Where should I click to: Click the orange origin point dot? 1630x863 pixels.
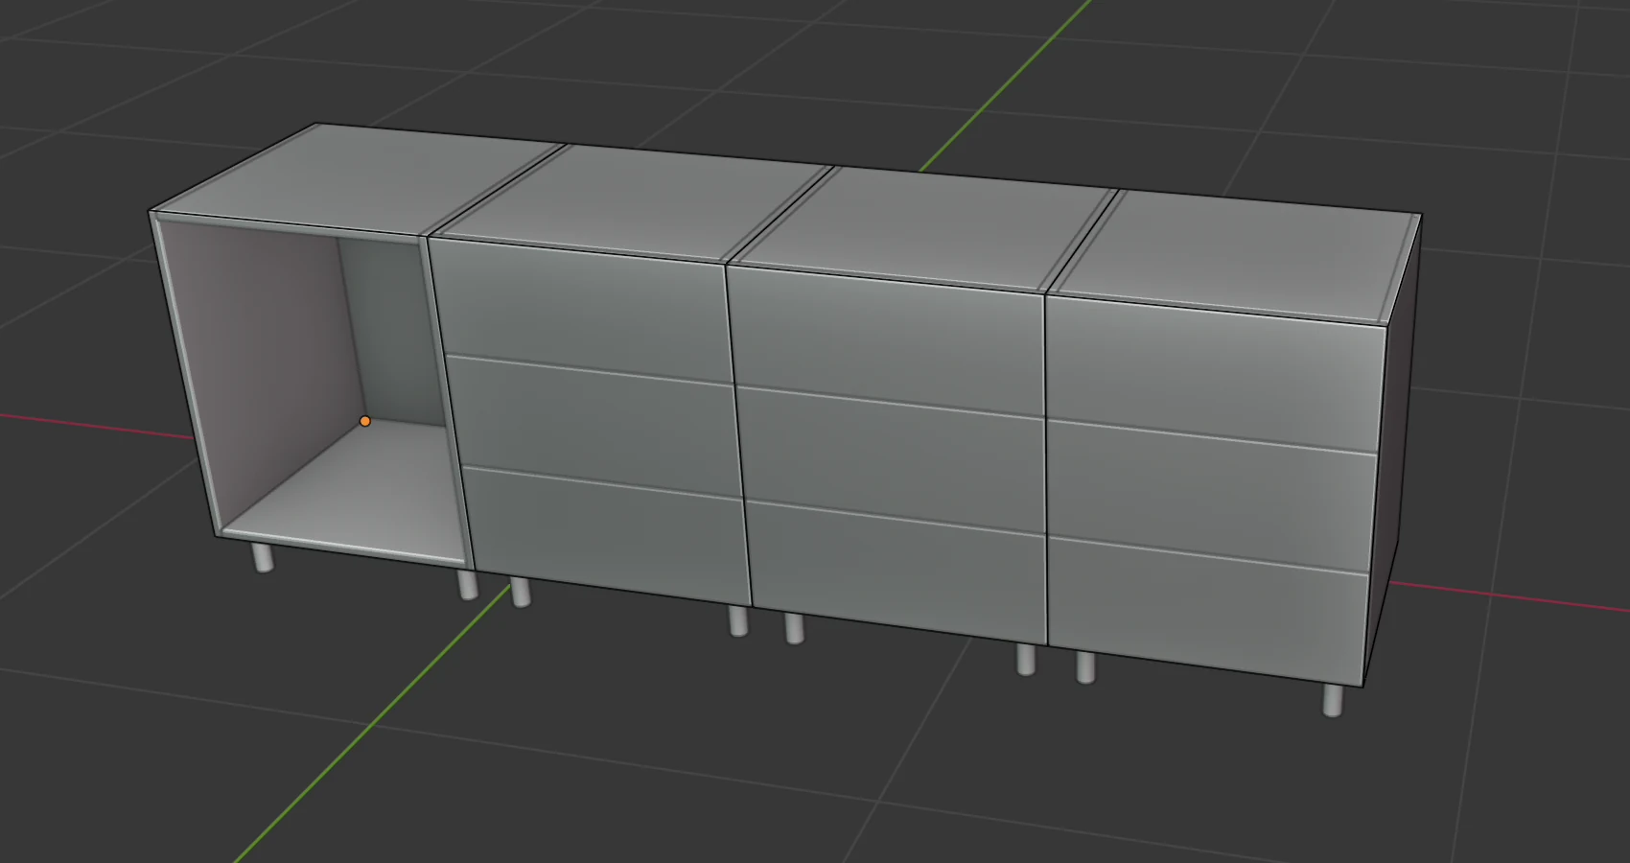(364, 421)
